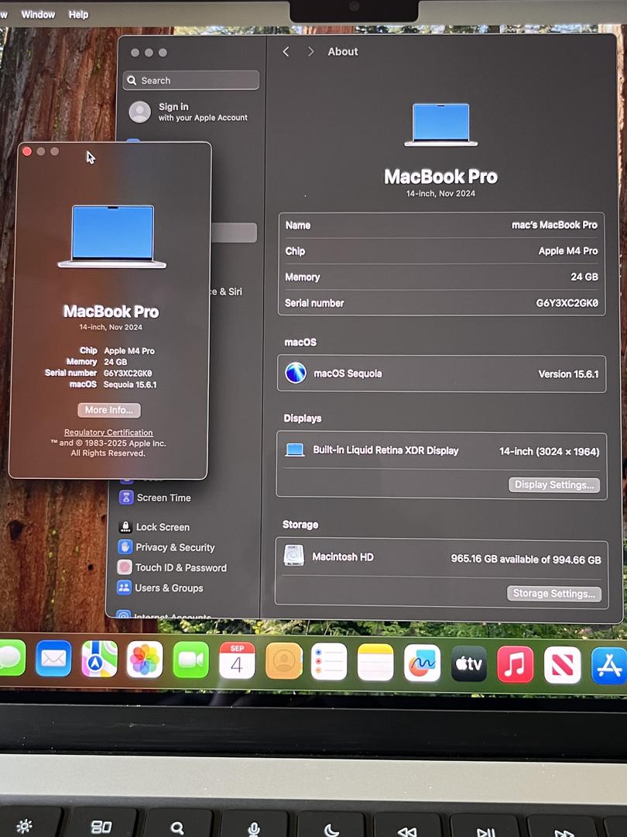Click Sequoia 15.6.1 in About This Mac window
The width and height of the screenshot is (627, 837).
click(x=130, y=384)
